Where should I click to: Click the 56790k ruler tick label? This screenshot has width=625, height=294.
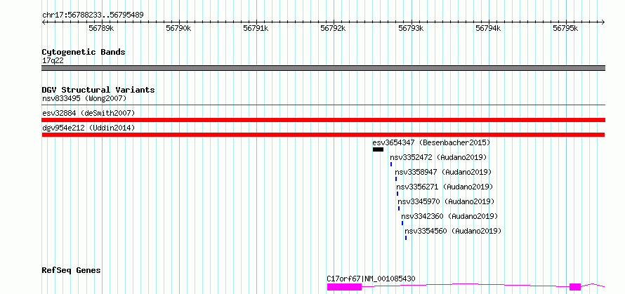(x=179, y=28)
